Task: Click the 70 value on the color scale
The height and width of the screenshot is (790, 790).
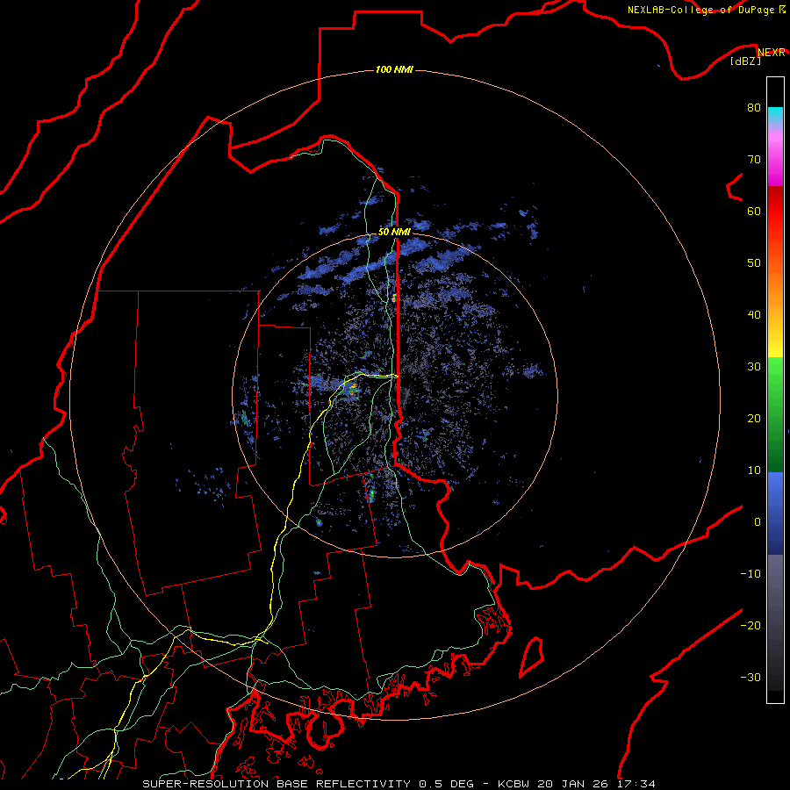Action: click(754, 160)
